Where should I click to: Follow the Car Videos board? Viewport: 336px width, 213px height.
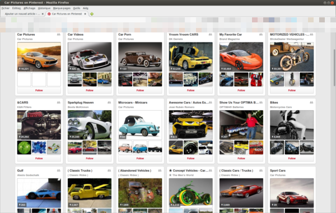[90, 91]
